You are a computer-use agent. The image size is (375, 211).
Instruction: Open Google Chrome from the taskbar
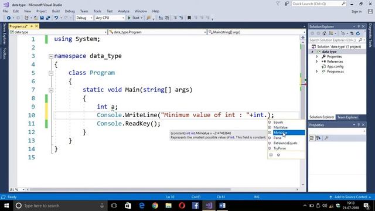click(x=155, y=206)
